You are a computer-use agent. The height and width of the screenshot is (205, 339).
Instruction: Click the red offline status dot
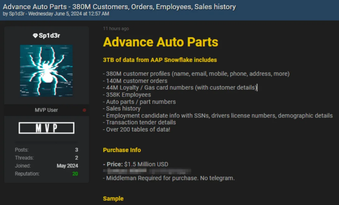click(84, 110)
